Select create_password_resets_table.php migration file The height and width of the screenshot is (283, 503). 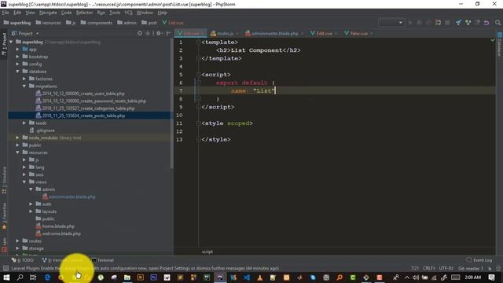pyautogui.click(x=90, y=101)
